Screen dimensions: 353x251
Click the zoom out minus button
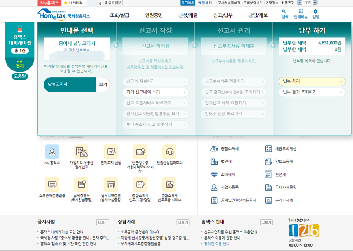pyautogui.click(x=300, y=3)
